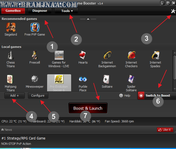This screenshot has width=176, height=149.
Task: Select the Hearts card game icon
Action: coord(83,55)
